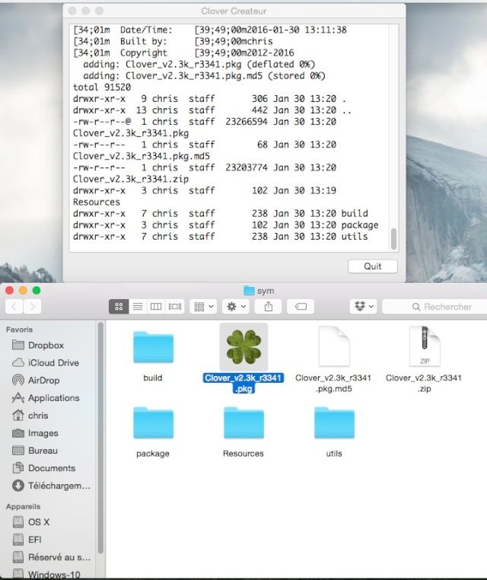
Task: Go back in Finder history
Action: pos(14,307)
